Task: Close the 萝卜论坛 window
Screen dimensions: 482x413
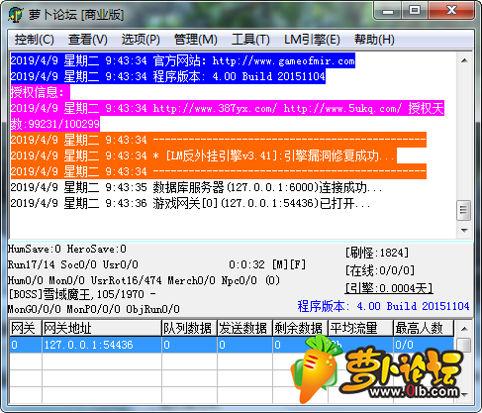Action: coord(451,11)
